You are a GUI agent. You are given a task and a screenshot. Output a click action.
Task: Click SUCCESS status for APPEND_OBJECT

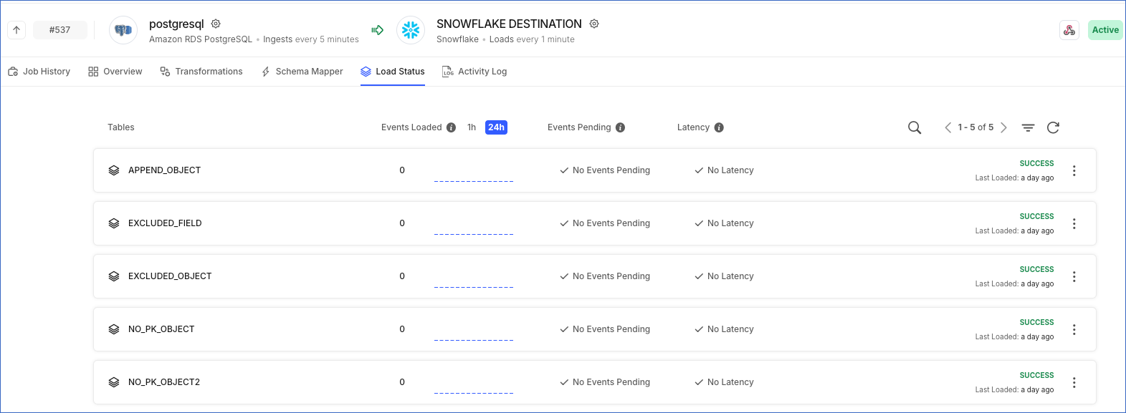1036,163
